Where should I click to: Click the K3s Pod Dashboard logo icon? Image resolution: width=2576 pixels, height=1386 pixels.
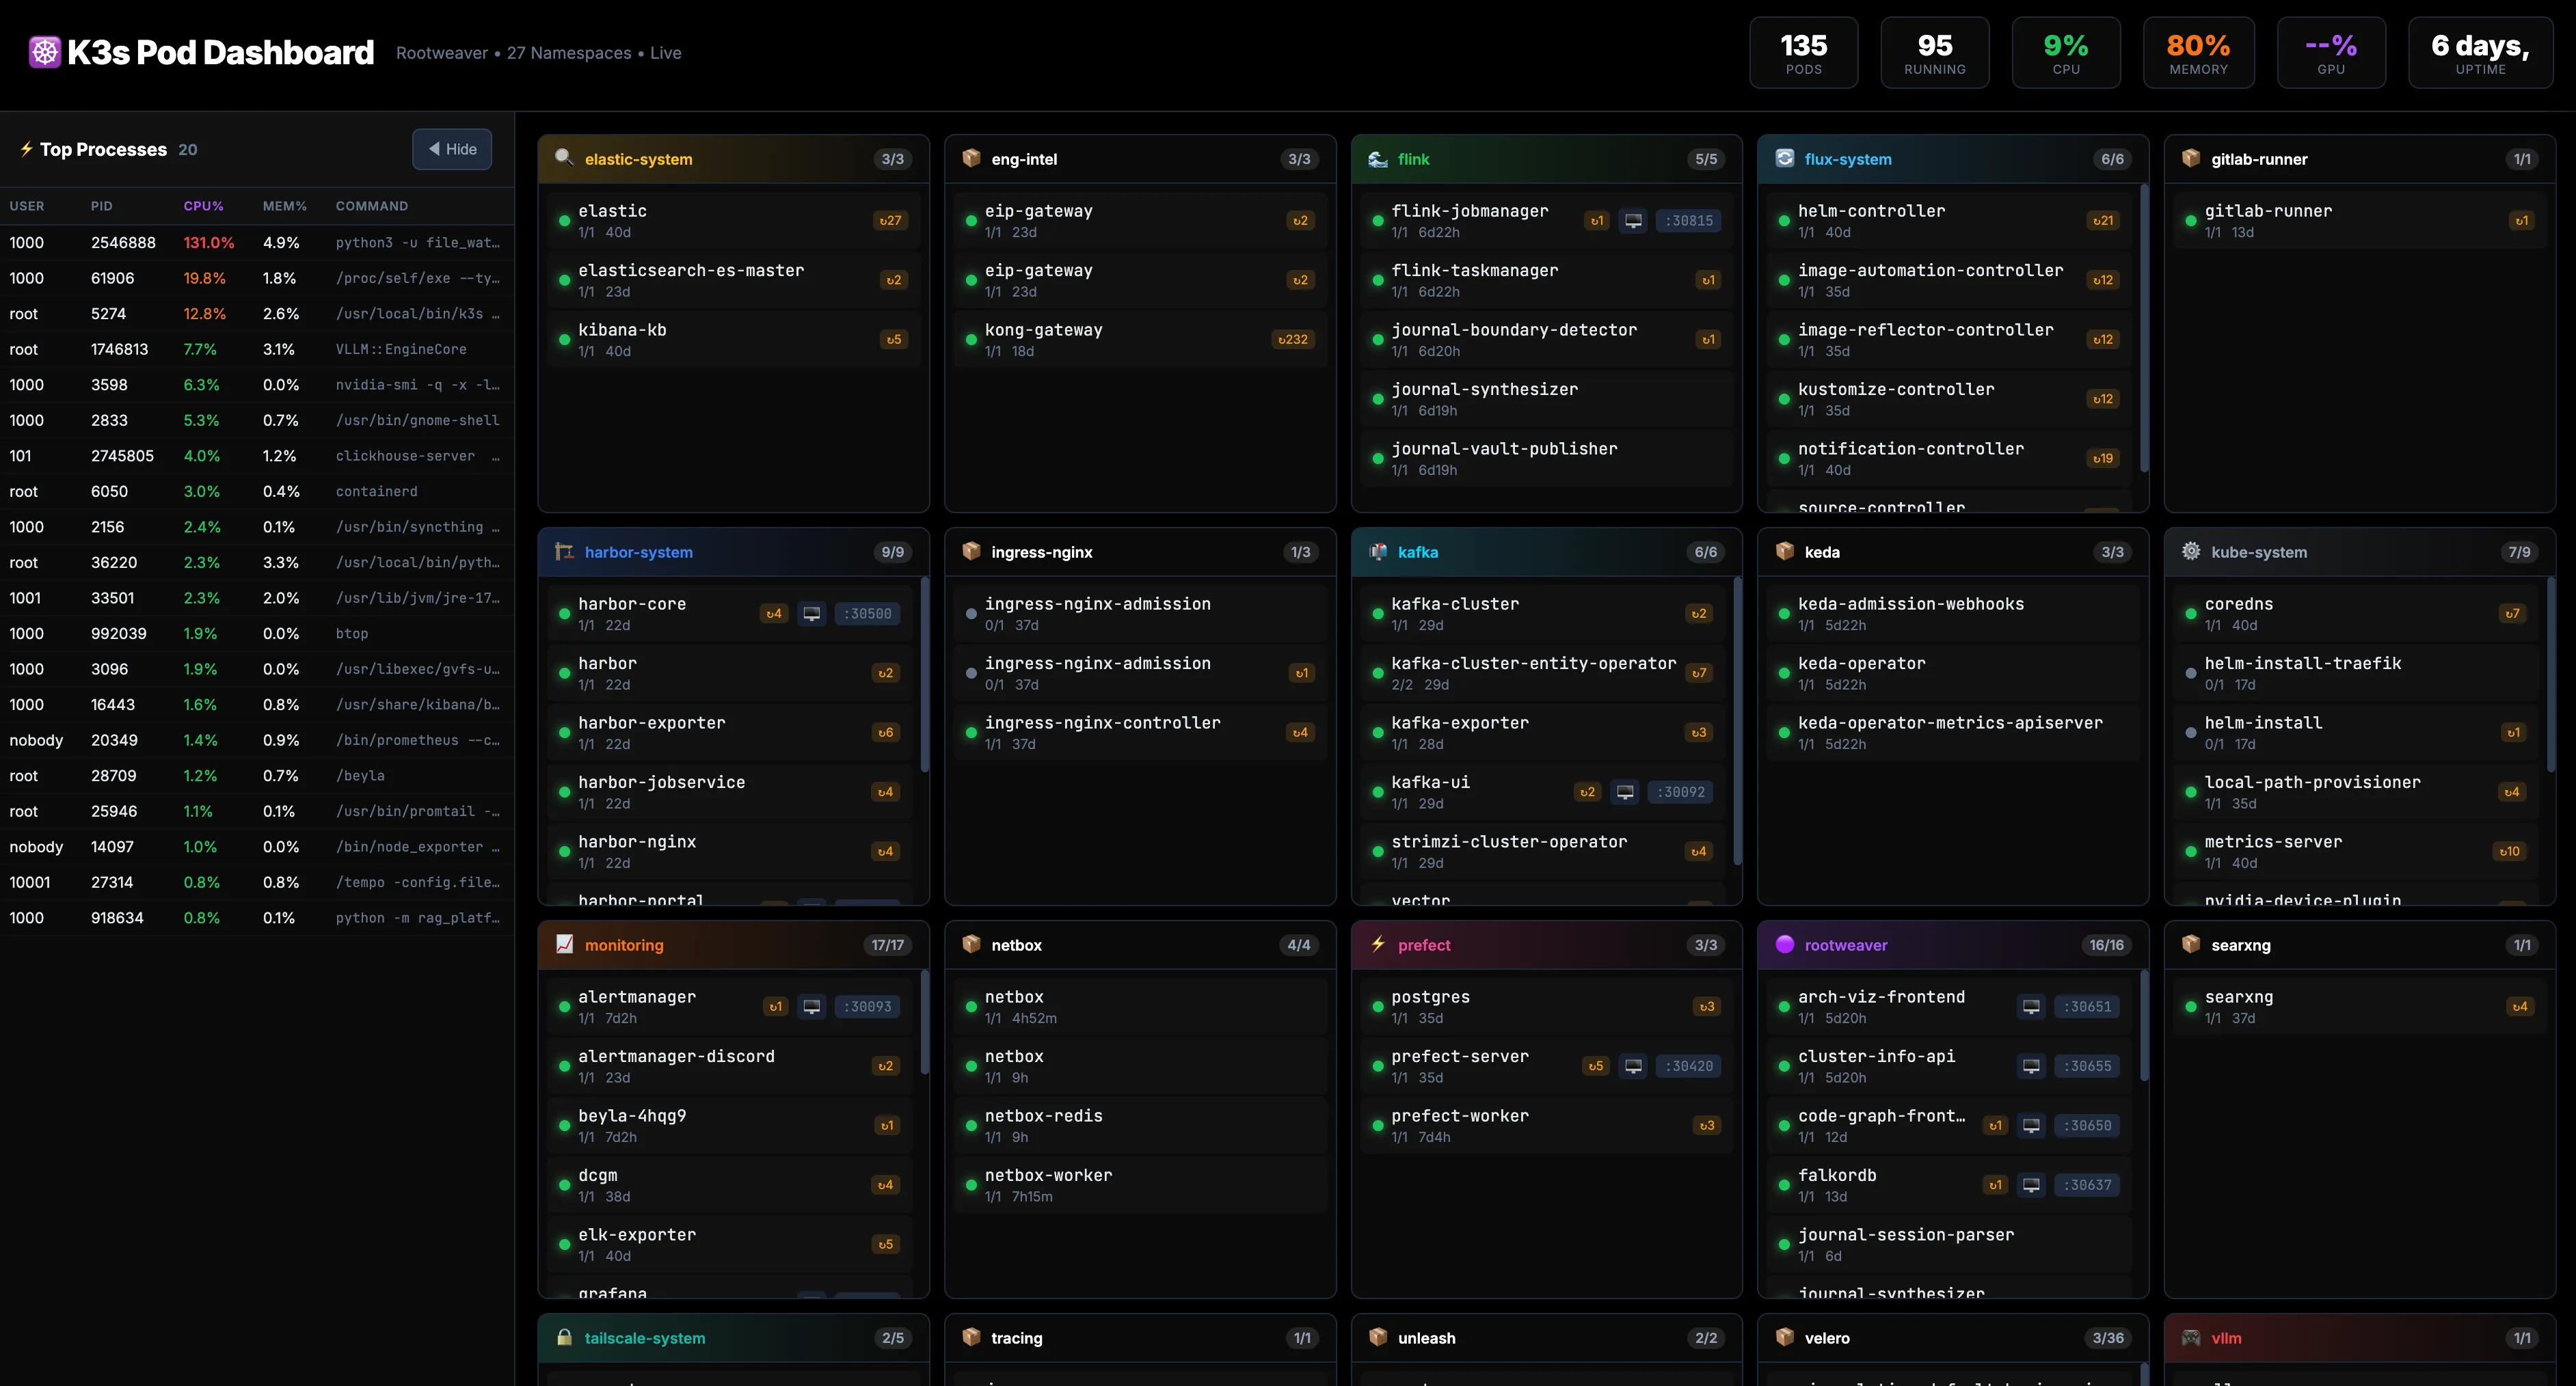click(x=45, y=52)
